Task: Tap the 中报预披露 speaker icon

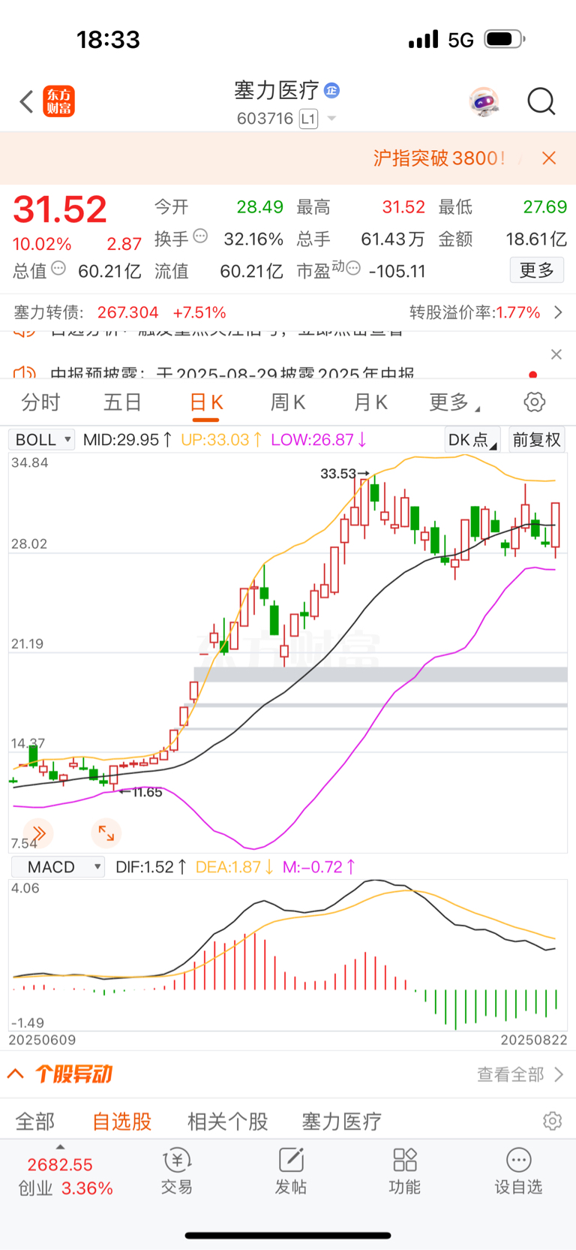Action: coord(25,373)
